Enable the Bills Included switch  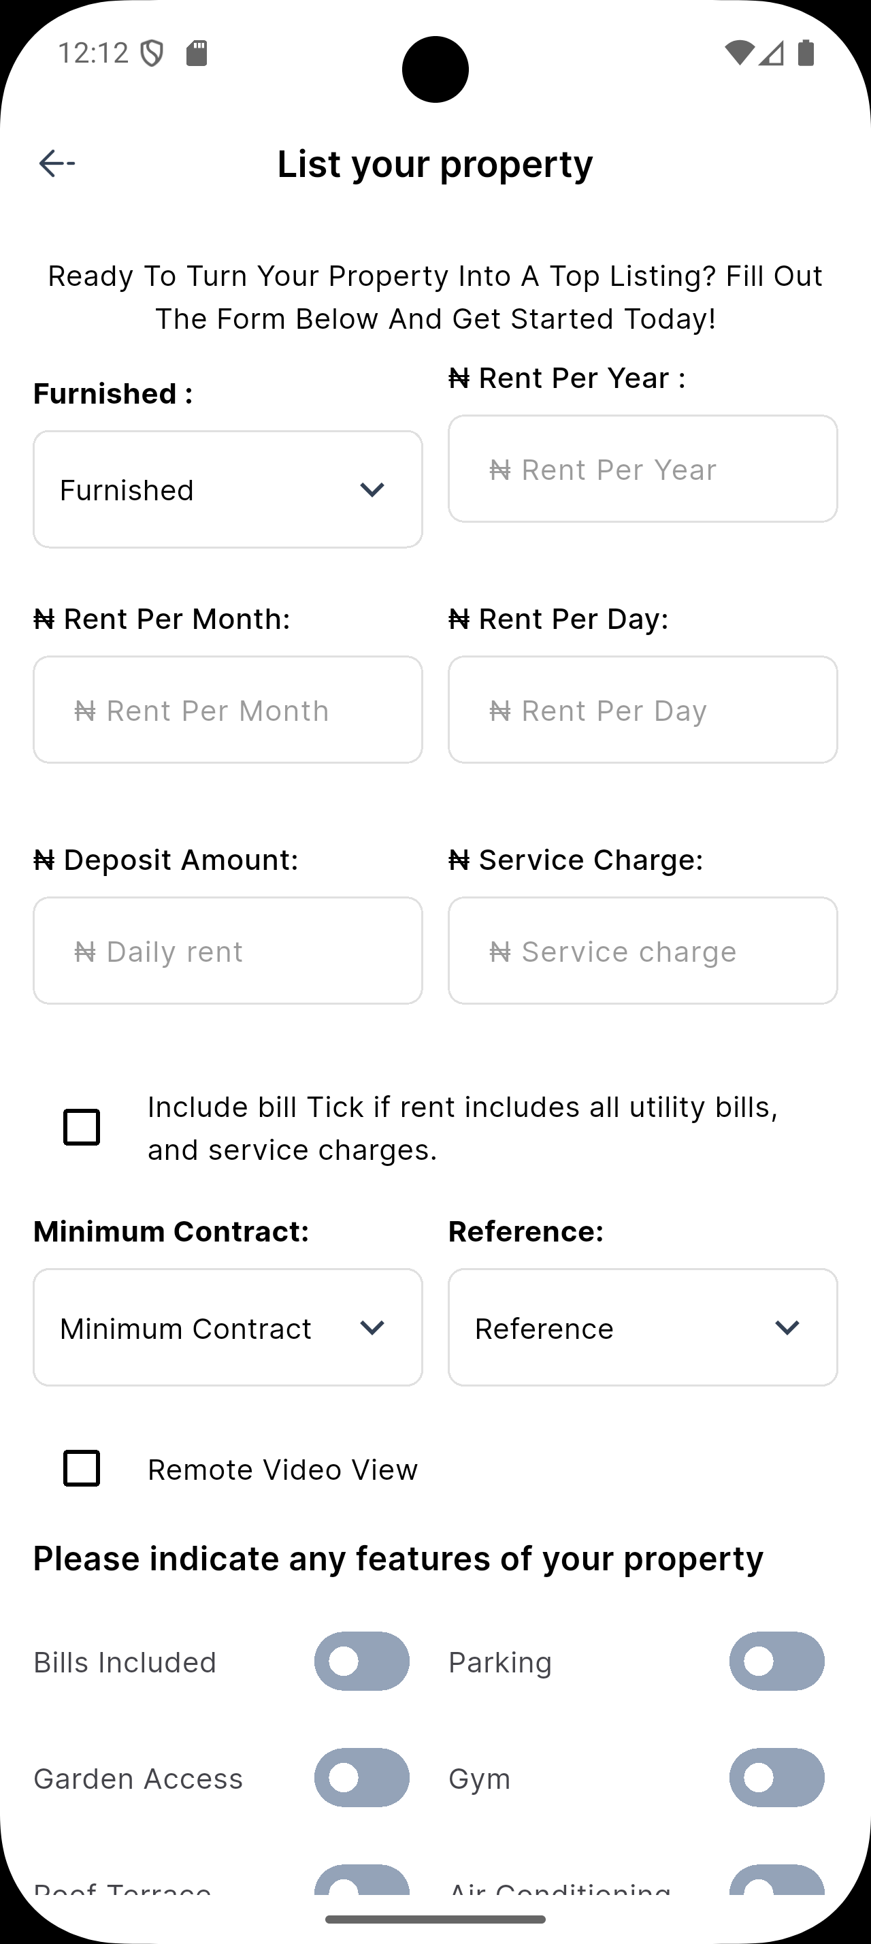362,1662
